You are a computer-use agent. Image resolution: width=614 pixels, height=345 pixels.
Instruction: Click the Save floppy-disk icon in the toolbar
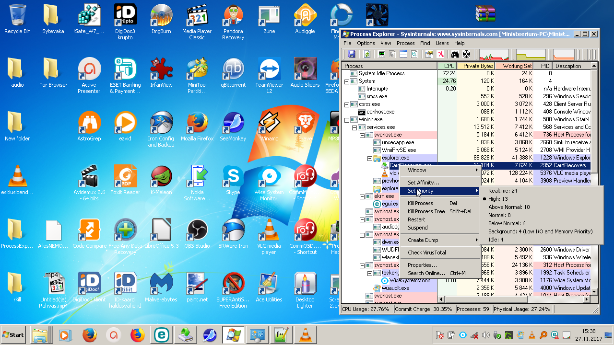(352, 54)
